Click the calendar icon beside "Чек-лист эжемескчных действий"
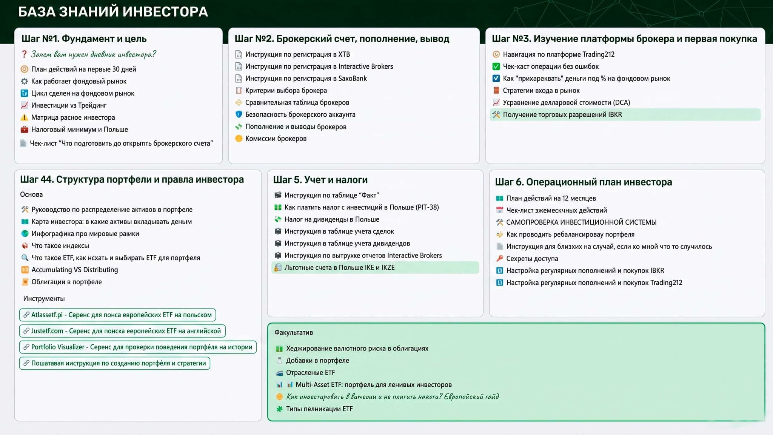Screen dimensions: 773x435 pyautogui.click(x=500, y=210)
